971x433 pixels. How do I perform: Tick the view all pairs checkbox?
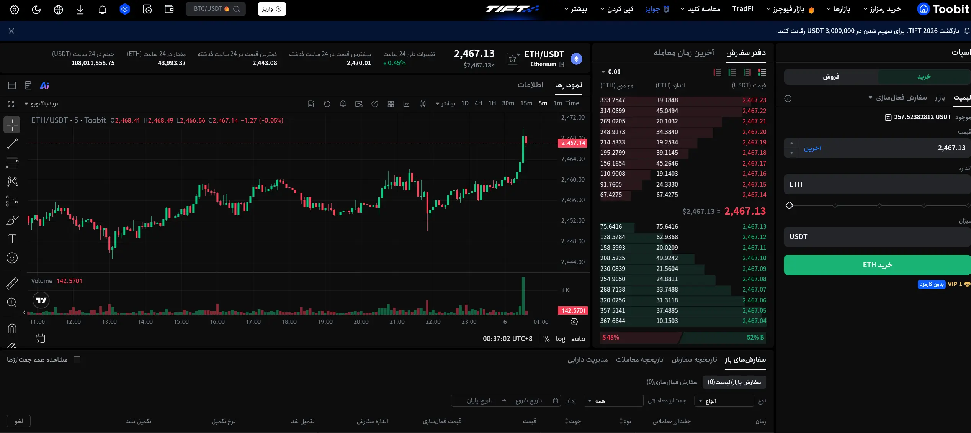tap(77, 360)
